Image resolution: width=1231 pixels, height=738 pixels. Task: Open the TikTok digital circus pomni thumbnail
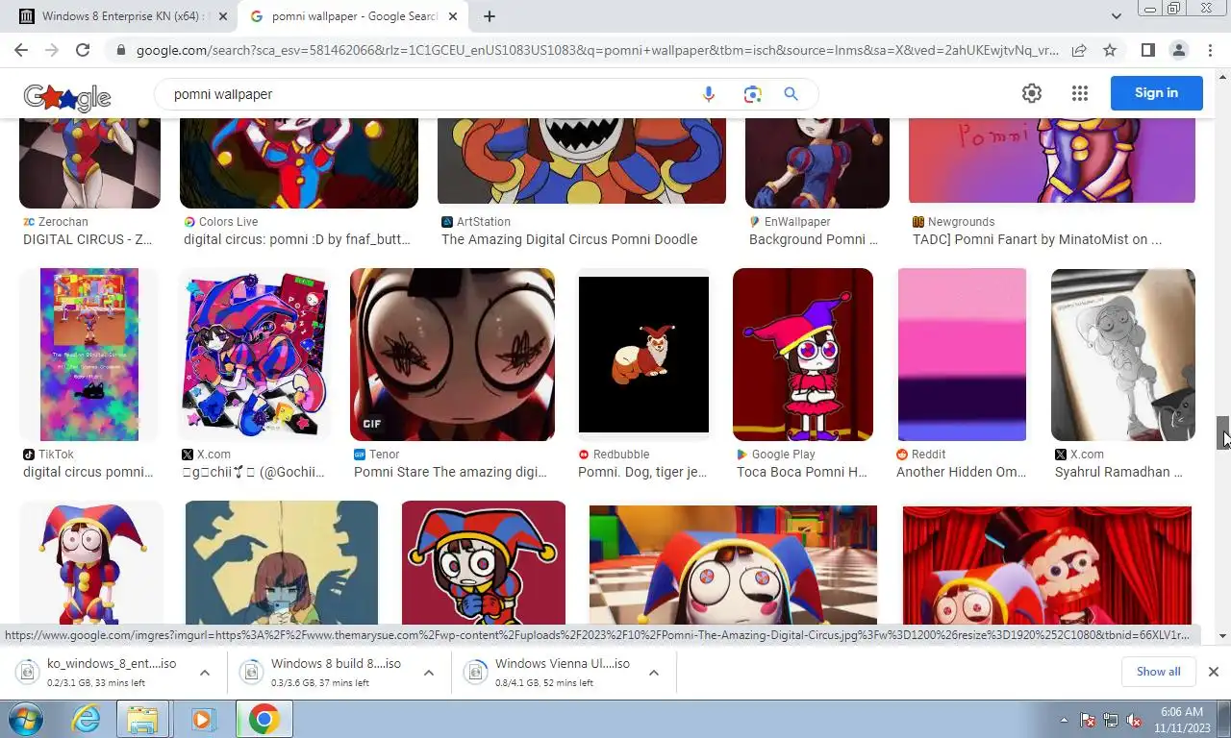89,355
